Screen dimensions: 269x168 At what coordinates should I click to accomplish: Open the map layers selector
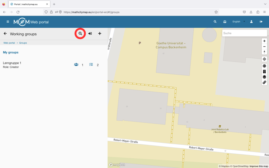(x=264, y=77)
